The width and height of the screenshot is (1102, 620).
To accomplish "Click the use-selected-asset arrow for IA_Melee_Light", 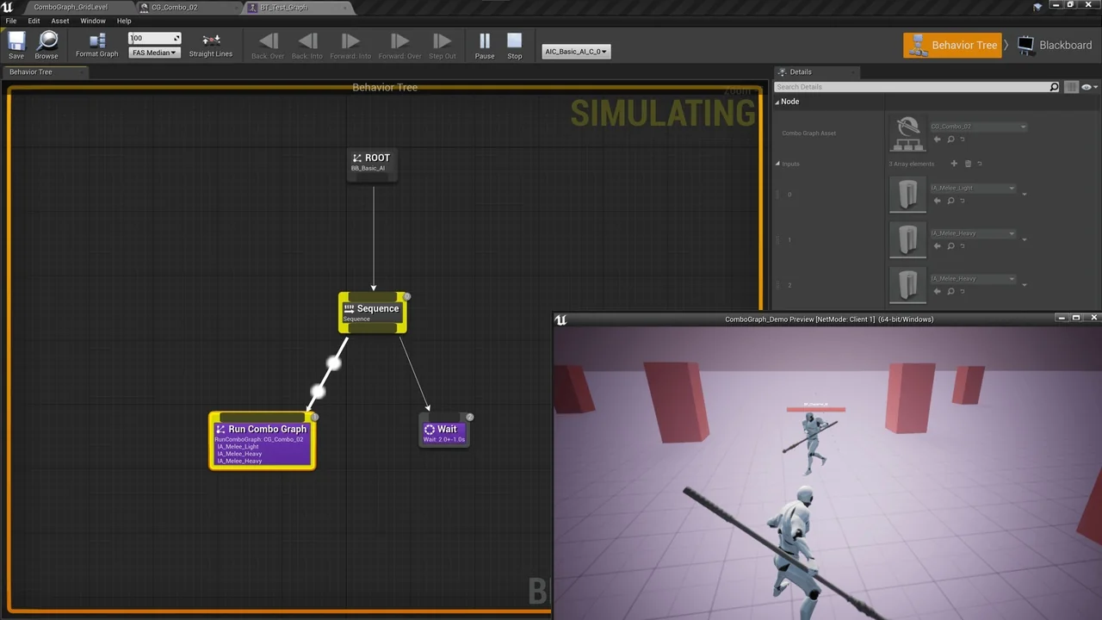I will point(938,200).
